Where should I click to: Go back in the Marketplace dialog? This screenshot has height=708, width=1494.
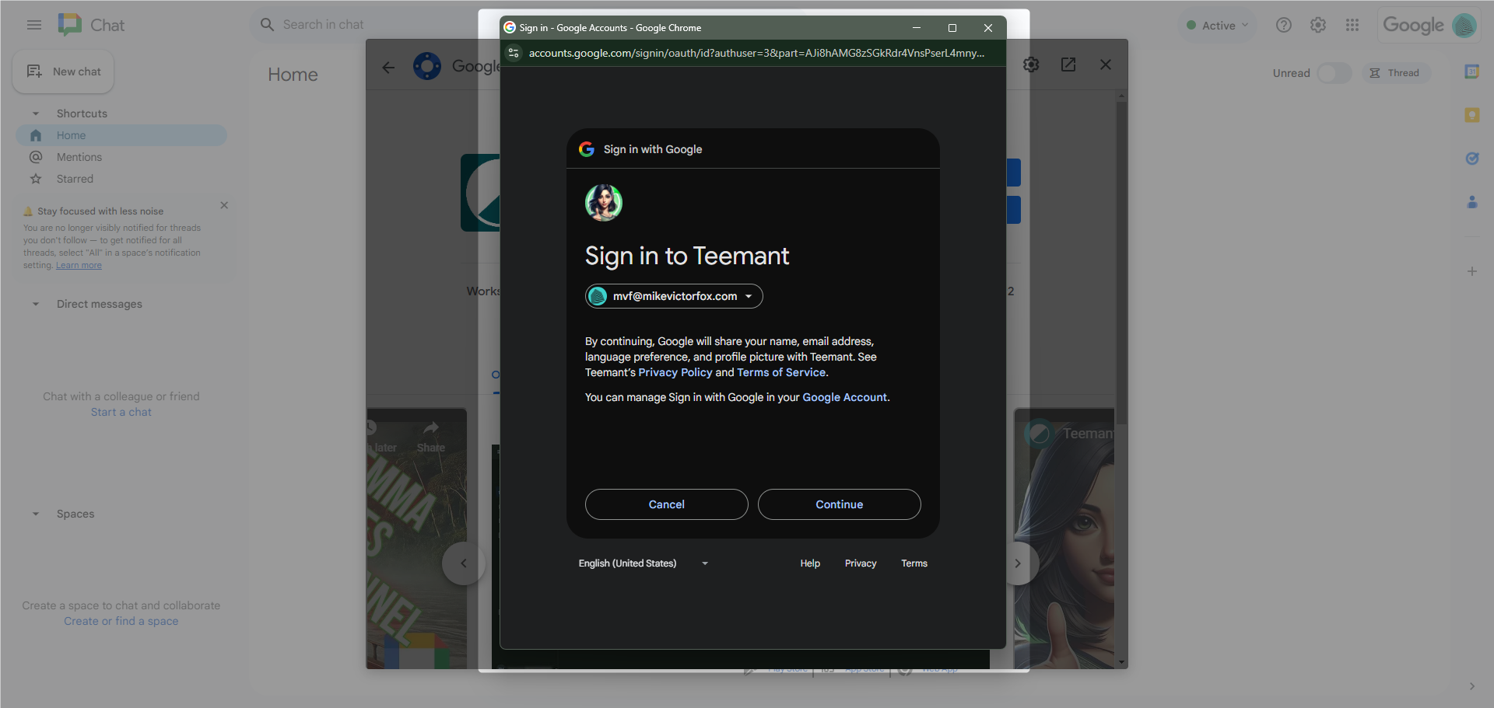(x=388, y=68)
